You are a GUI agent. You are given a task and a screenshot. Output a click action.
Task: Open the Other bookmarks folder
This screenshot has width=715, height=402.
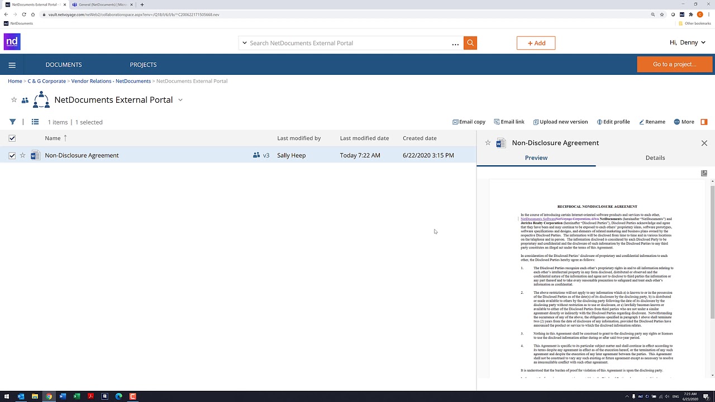pos(695,23)
